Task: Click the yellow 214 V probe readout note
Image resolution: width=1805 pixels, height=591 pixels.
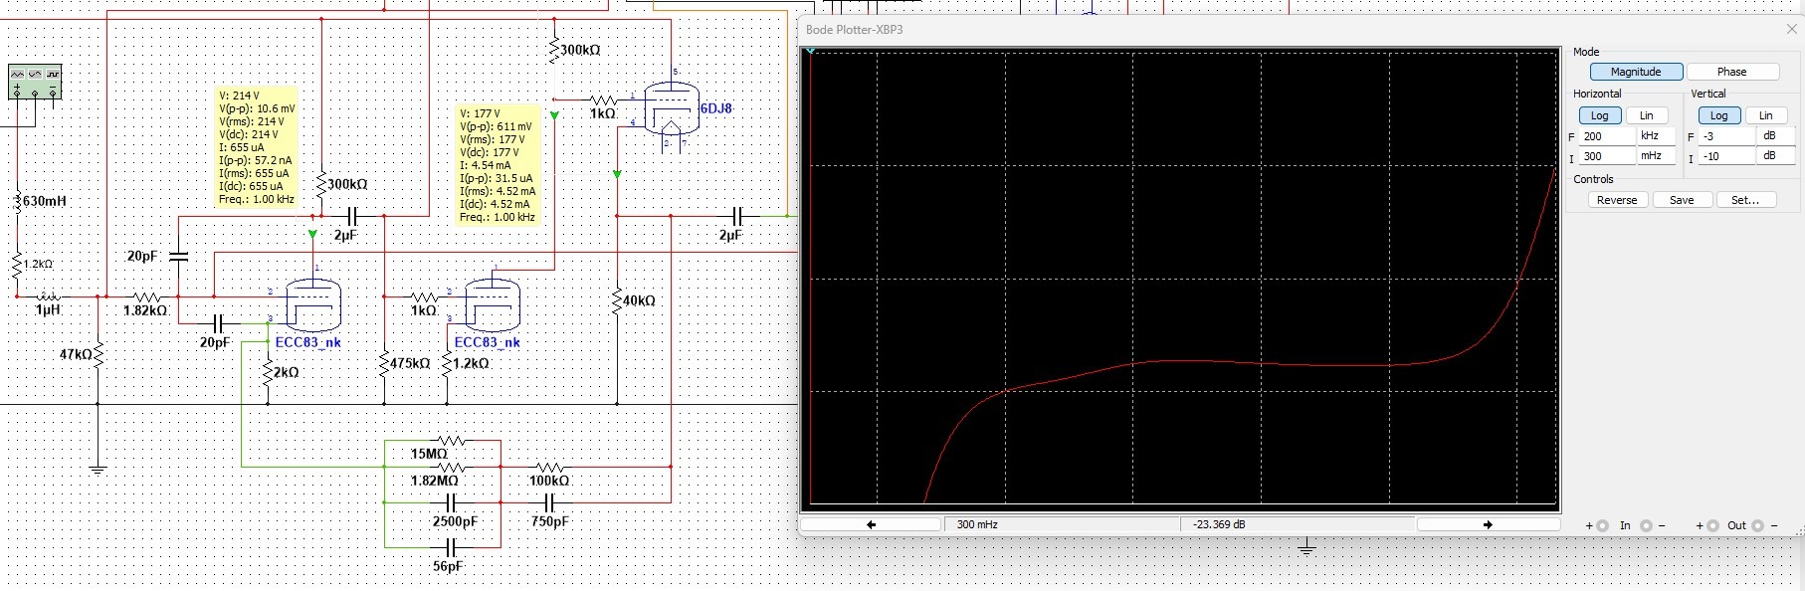Action: click(x=257, y=147)
